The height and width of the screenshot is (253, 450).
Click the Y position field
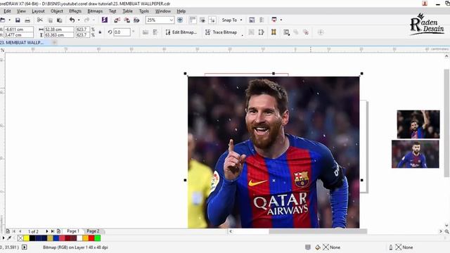click(19, 35)
